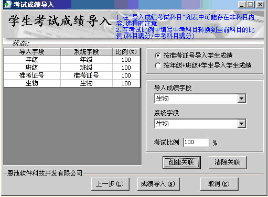The image size is (268, 197).
Task: Select the 准考证号 cell in 系统字段 column
Action: pyautogui.click(x=87, y=75)
